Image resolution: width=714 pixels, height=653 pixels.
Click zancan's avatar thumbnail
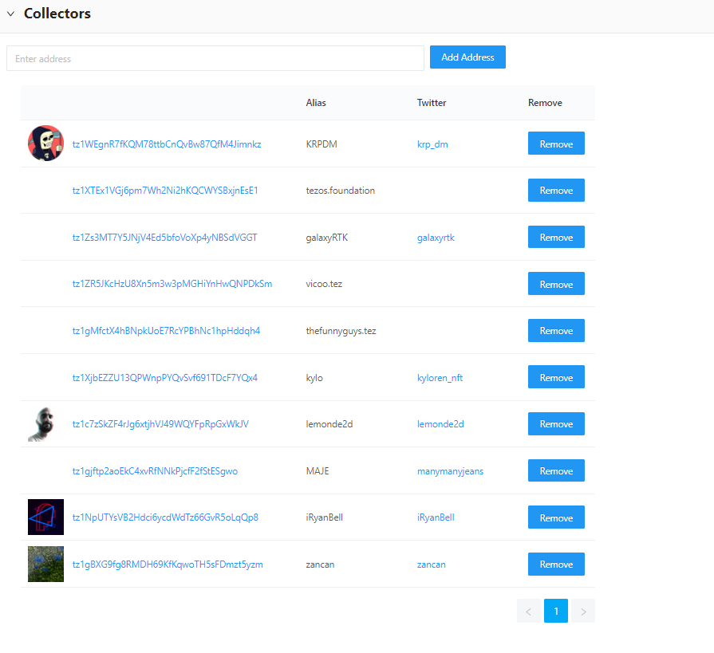point(45,564)
